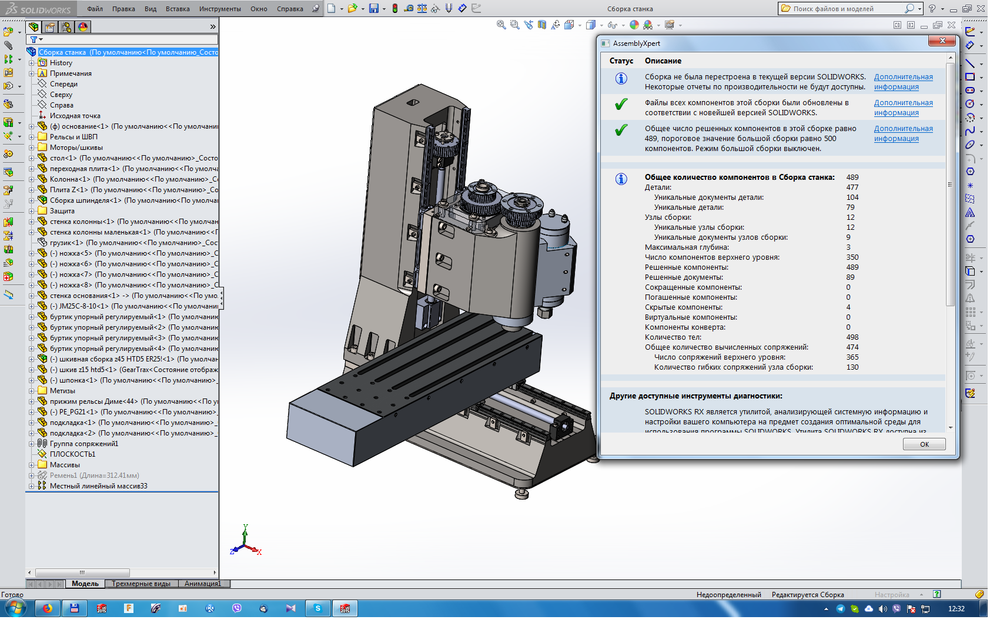Switch to the Трехмерные виды tab
The width and height of the screenshot is (990, 623).
(141, 584)
